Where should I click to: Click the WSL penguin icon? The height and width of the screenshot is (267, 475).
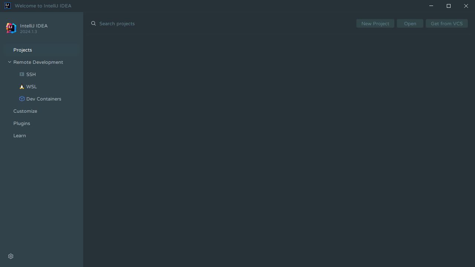pos(22,86)
